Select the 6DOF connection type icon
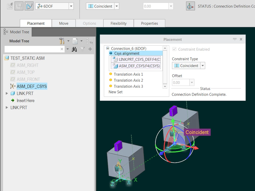The image size is (255, 191). (40, 6)
